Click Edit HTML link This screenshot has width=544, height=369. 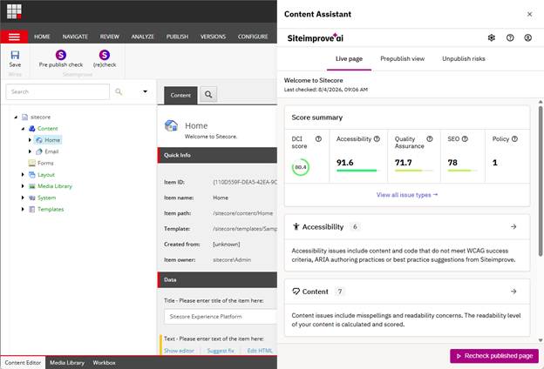pyautogui.click(x=260, y=351)
